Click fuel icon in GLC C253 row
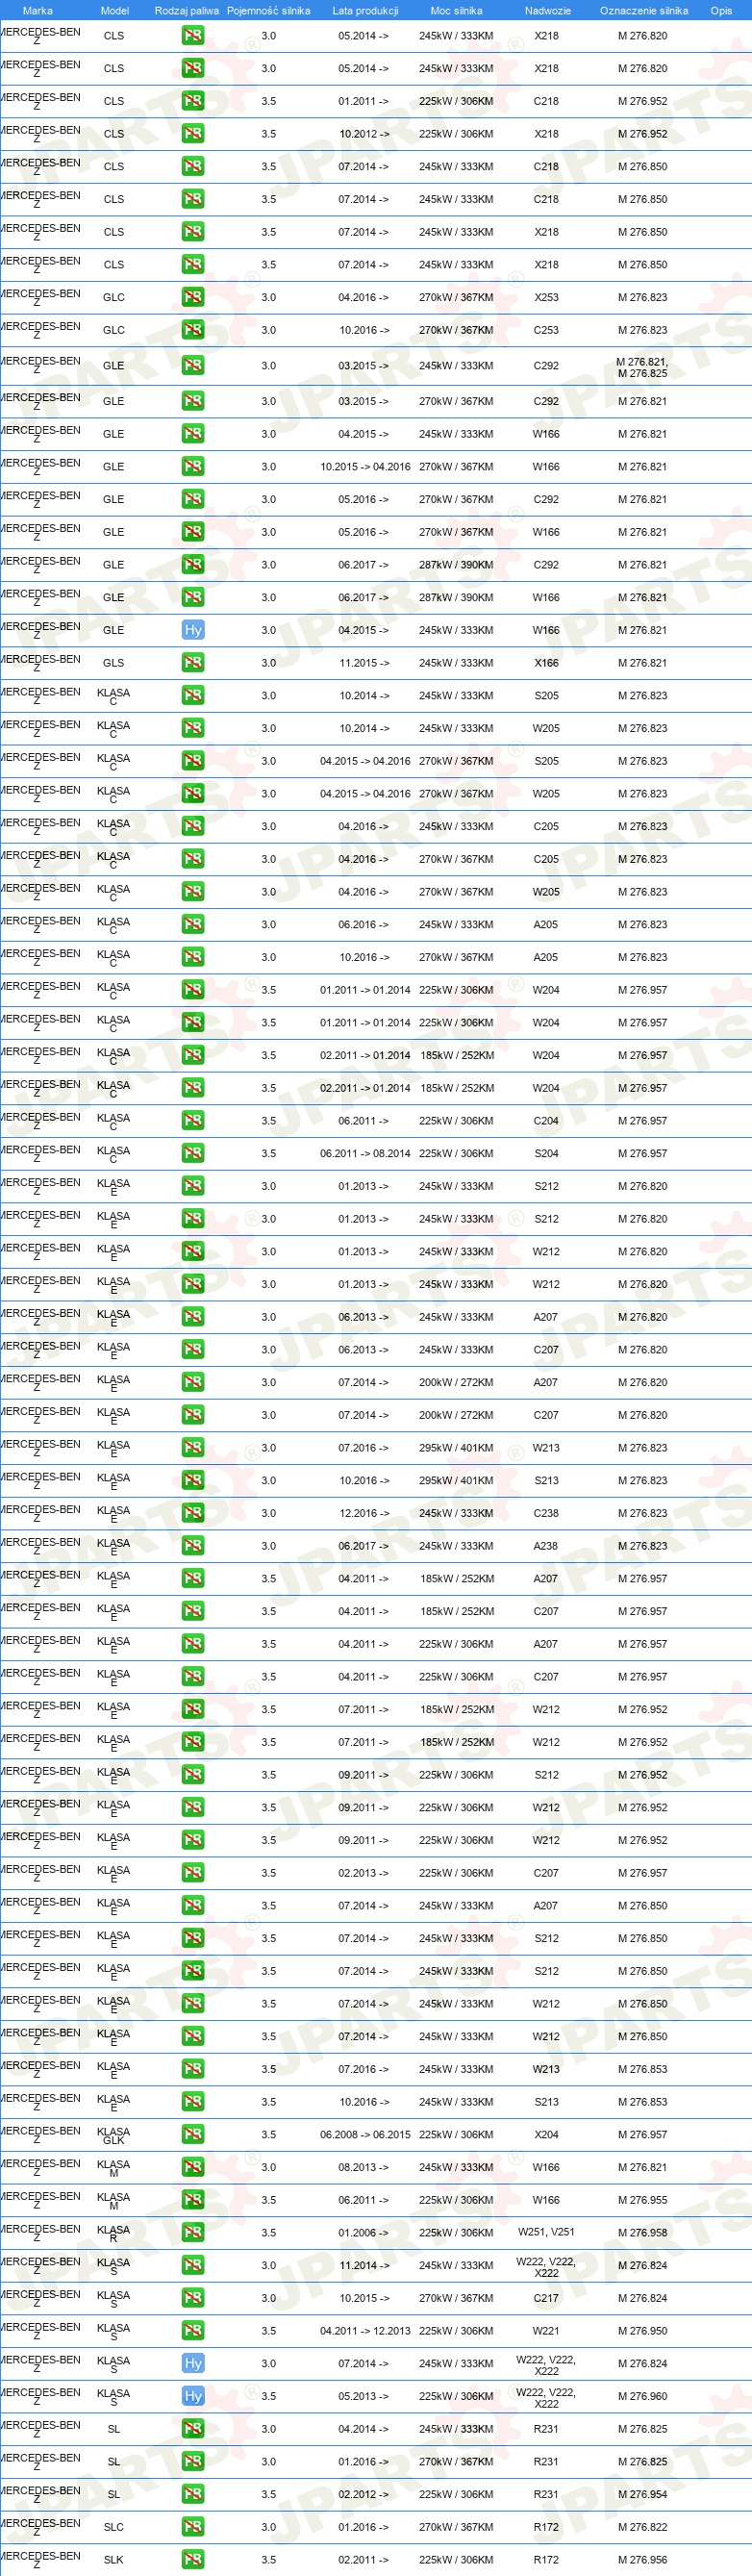Screen dimensions: 752x2576 193,330
